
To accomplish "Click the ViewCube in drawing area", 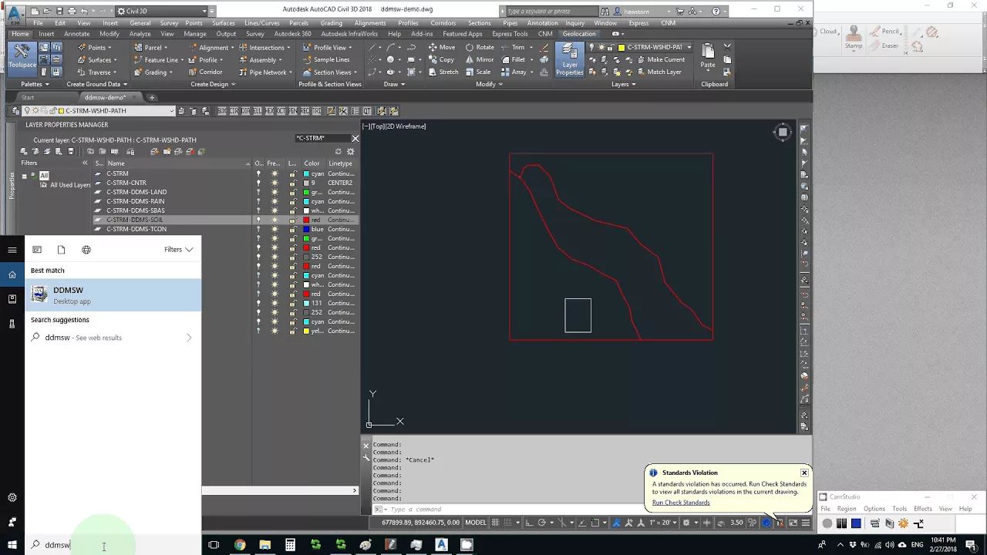I will pos(782,132).
